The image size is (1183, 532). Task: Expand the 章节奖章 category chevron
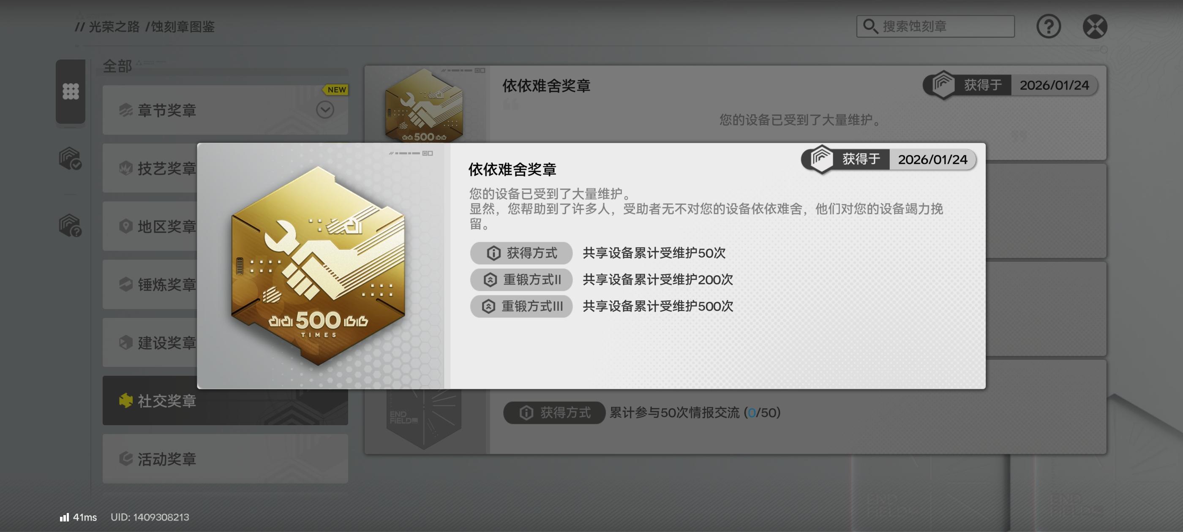pos(325,110)
